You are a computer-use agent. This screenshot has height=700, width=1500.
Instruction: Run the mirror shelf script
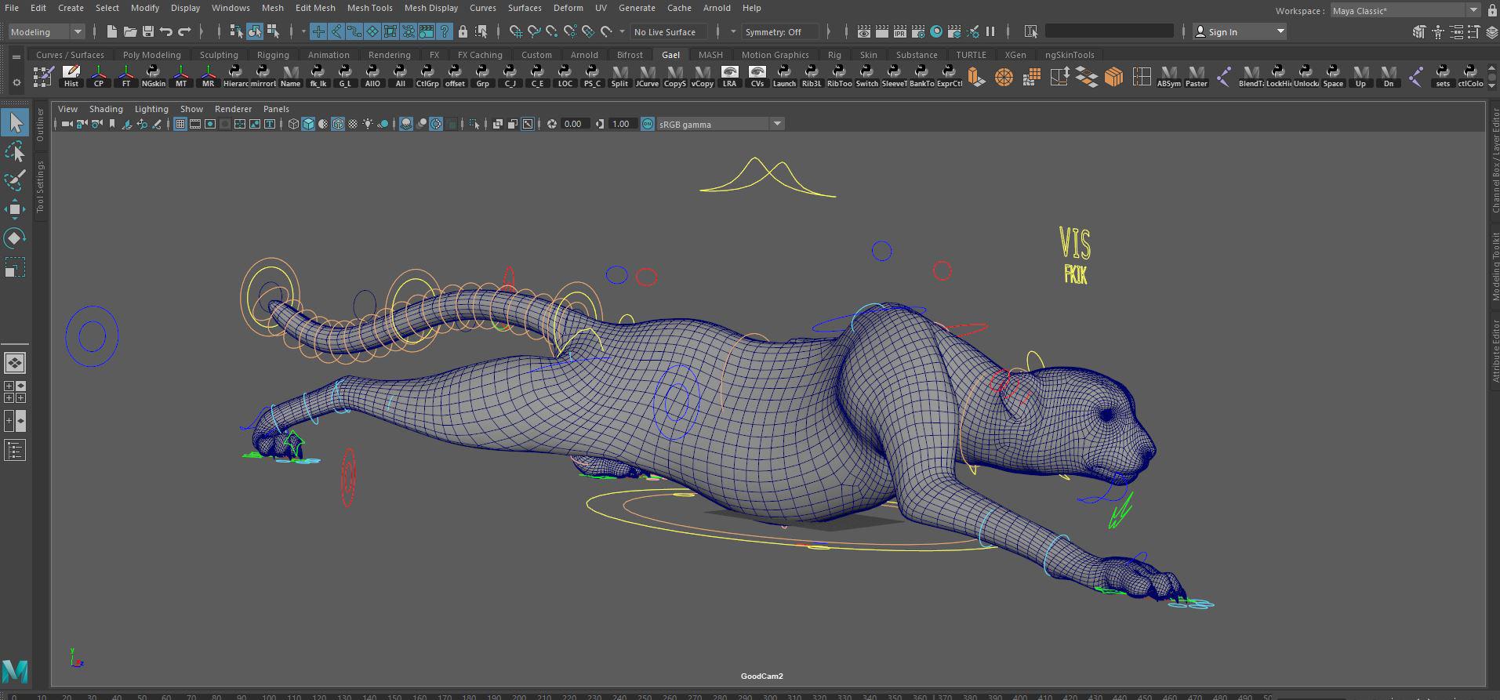coord(263,77)
